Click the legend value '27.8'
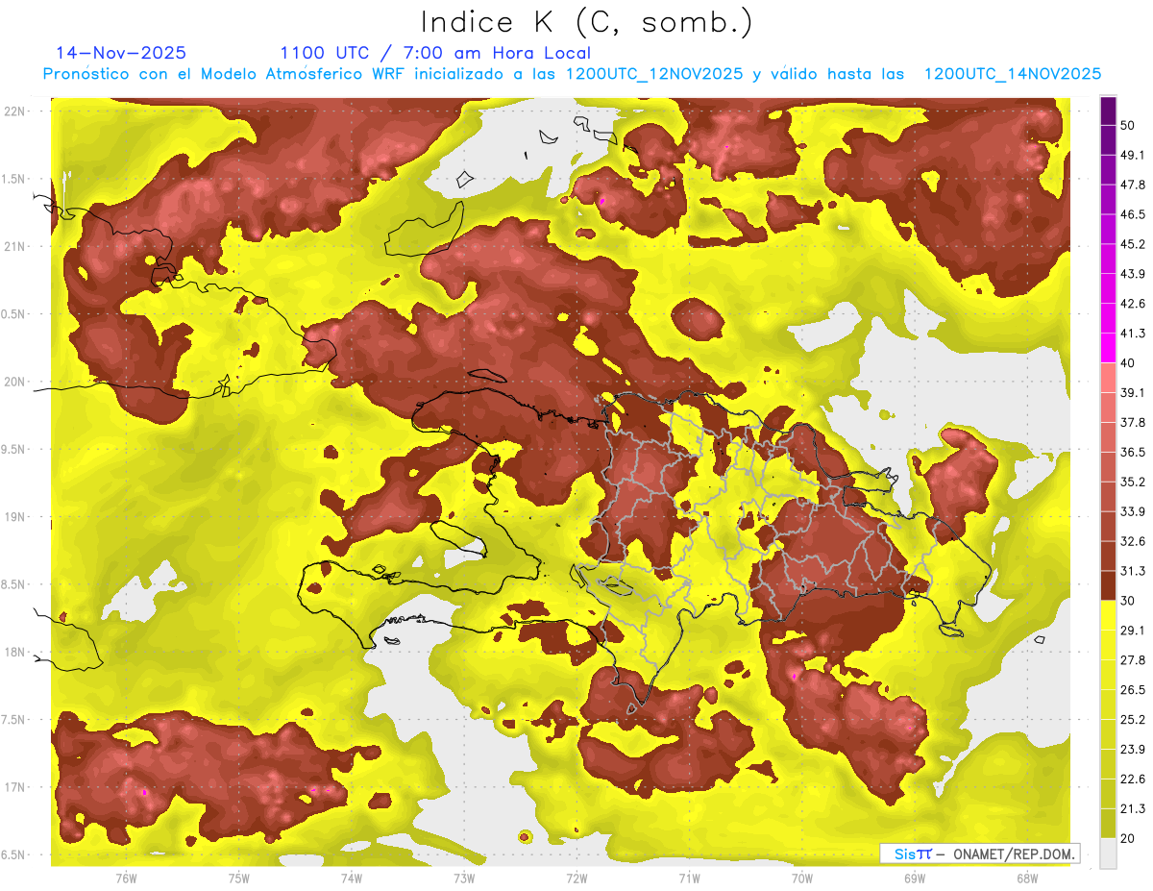 click(x=1132, y=660)
